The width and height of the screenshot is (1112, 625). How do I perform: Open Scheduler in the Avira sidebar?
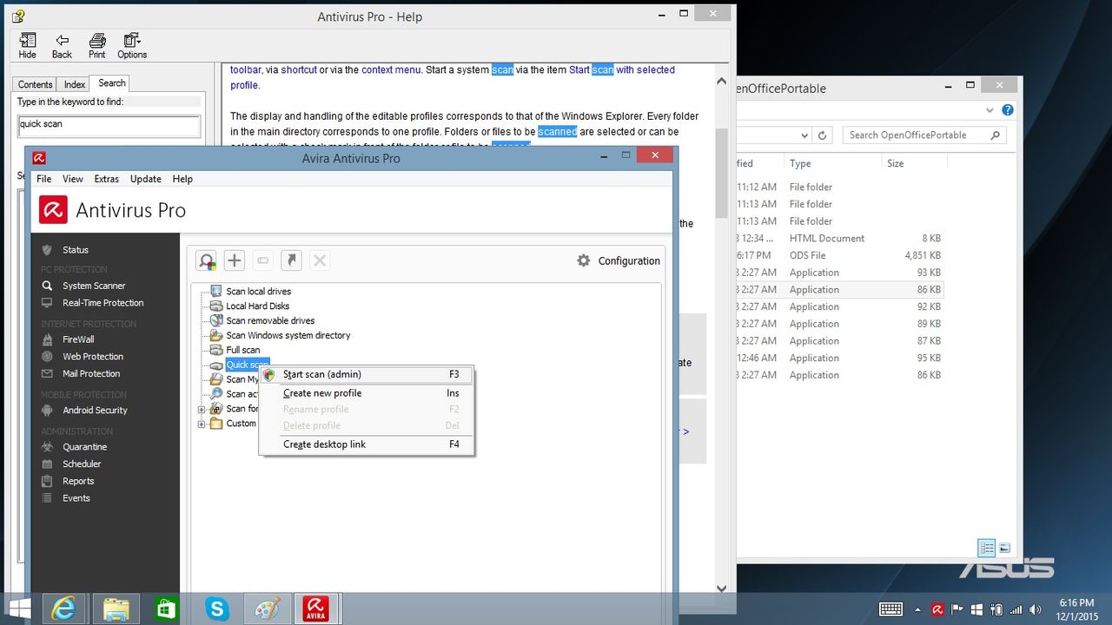[82, 464]
